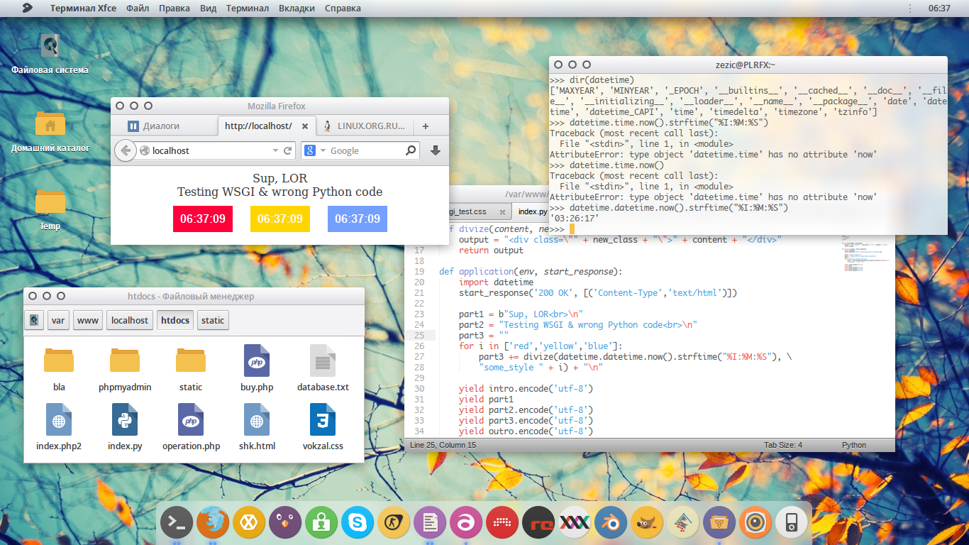This screenshot has width=969, height=545.
Task: Select buy.php file icon
Action: [x=257, y=368]
